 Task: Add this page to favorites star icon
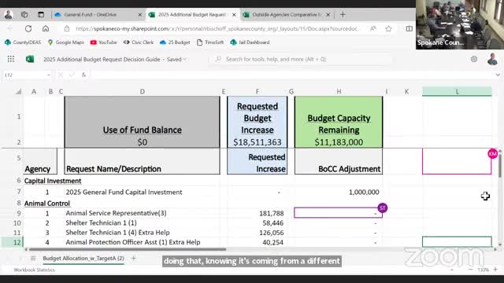click(388, 28)
